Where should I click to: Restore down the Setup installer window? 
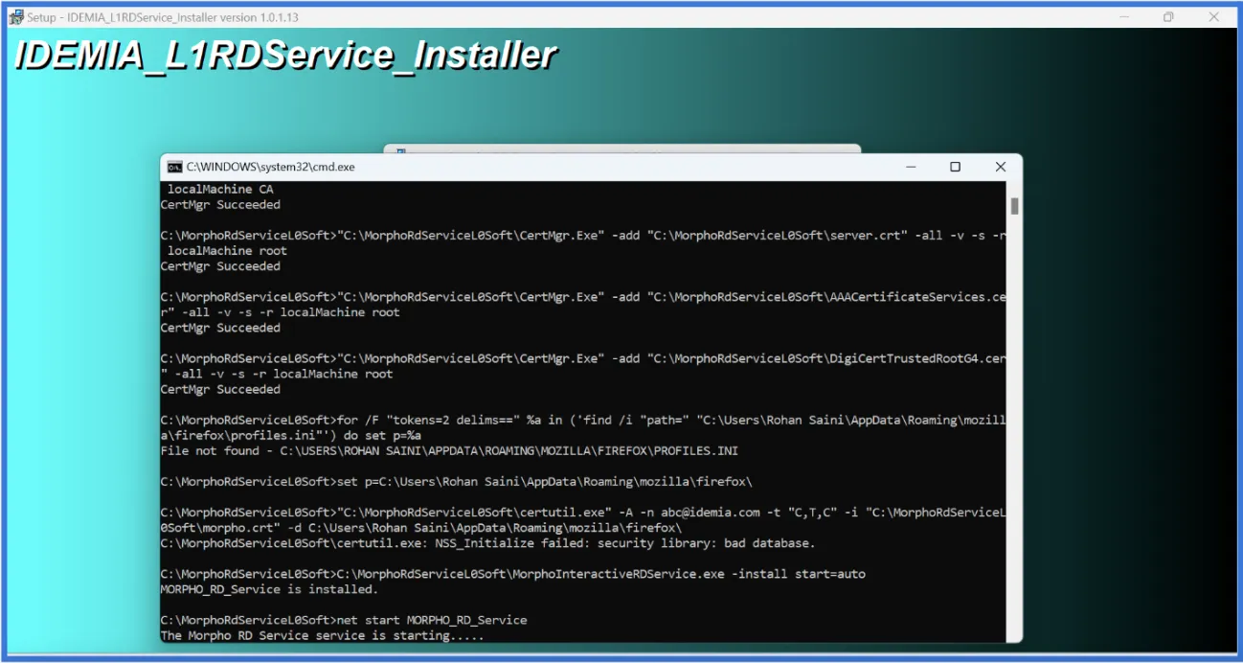(x=1168, y=17)
